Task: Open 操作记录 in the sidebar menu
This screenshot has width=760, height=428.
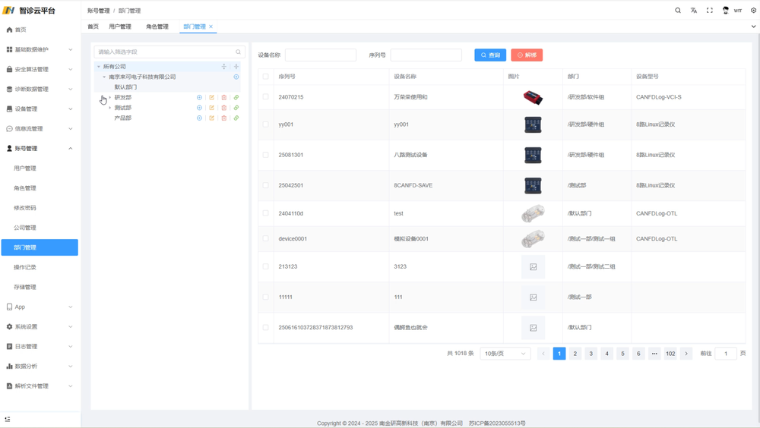Action: (25, 267)
